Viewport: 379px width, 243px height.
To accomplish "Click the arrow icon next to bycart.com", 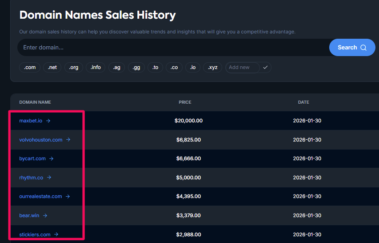I will pyautogui.click(x=52, y=158).
